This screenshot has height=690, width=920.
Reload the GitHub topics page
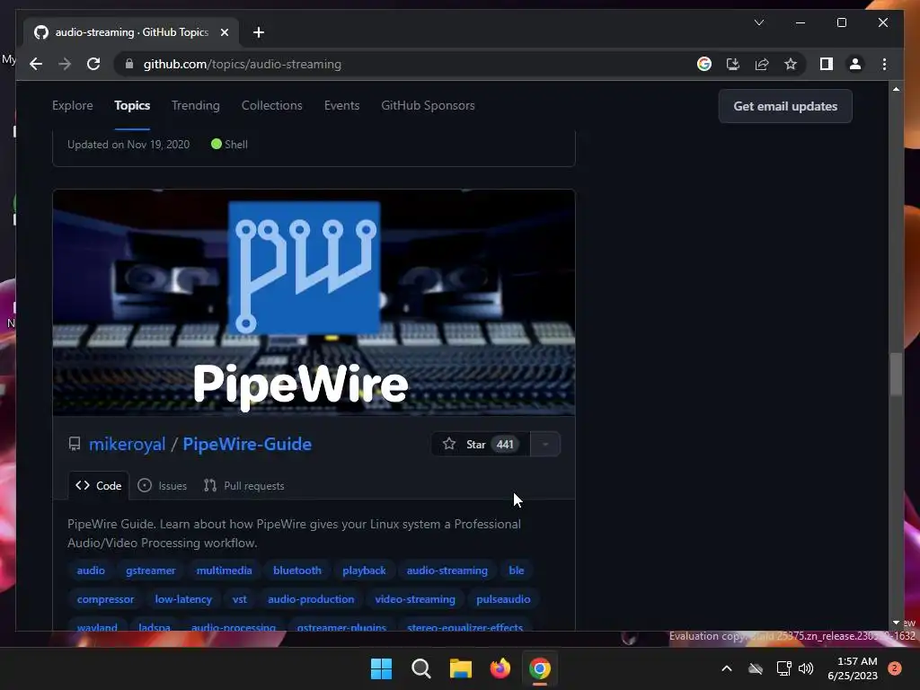click(93, 64)
